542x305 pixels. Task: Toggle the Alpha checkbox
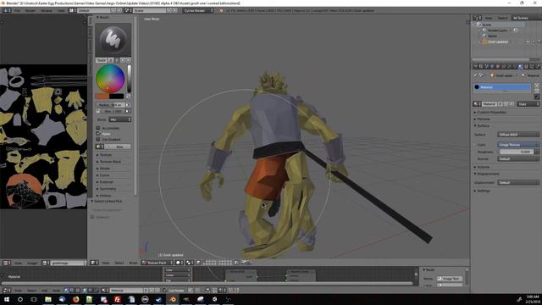(98, 134)
